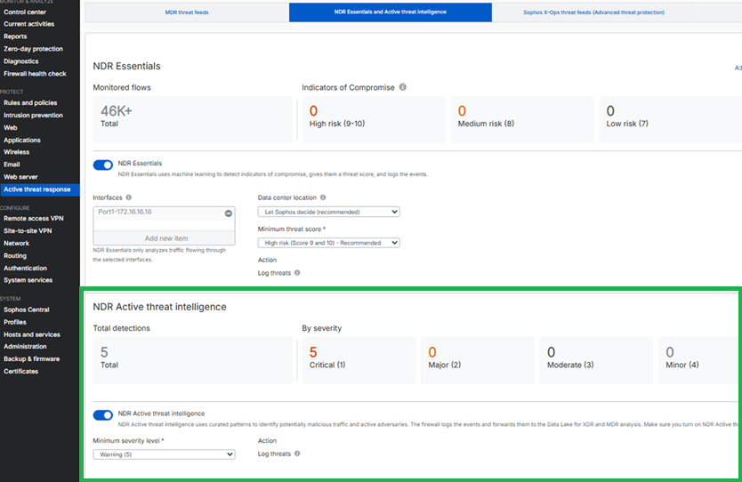This screenshot has width=742, height=482.
Task: Open the Minimum severity level dropdown
Action: tap(164, 454)
